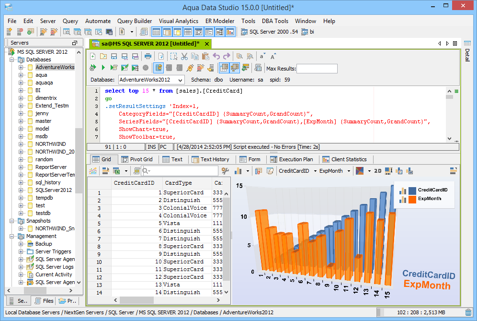Screen dimensions: 477x321
Task: Click the Open File folder icon
Action: (103, 57)
